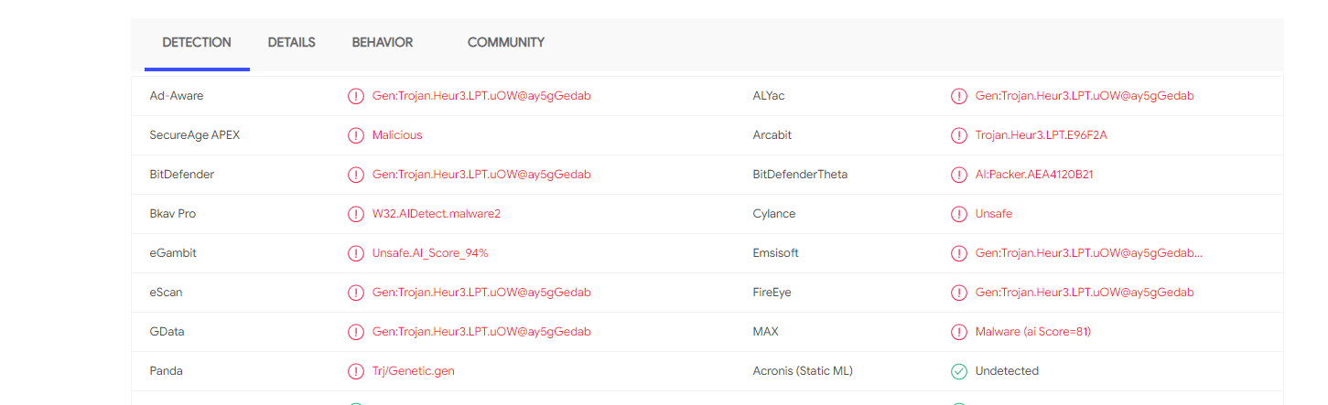Click the warning icon for Bkav Pro detection
Screen dimensions: 1328x405
(356, 214)
